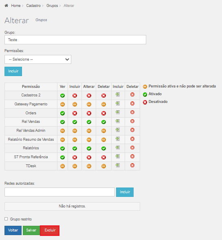The width and height of the screenshot is (222, 240).
Task: Click the green Incluir icon for Orders row
Action: click(x=118, y=112)
